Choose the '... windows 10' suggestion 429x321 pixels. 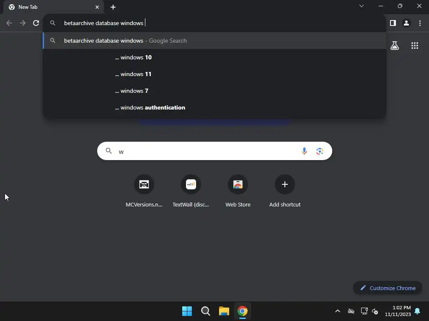(x=214, y=57)
